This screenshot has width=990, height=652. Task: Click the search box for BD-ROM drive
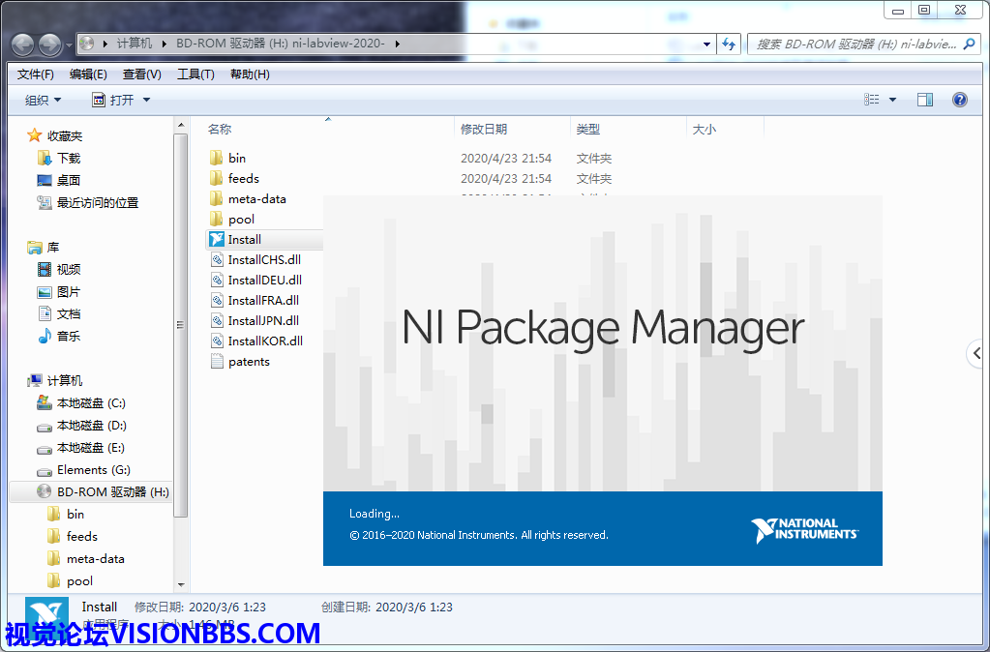point(855,44)
